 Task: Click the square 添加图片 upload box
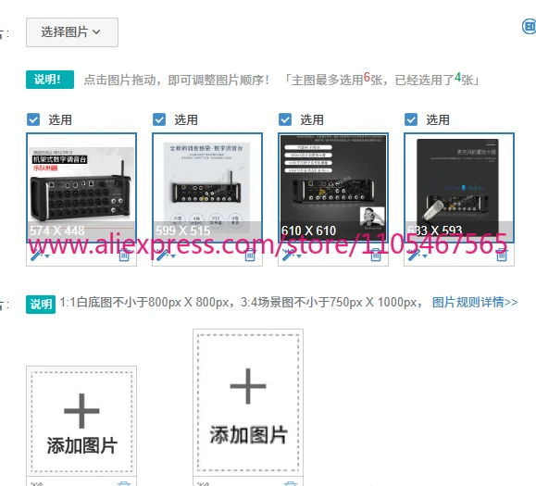[x=81, y=421]
